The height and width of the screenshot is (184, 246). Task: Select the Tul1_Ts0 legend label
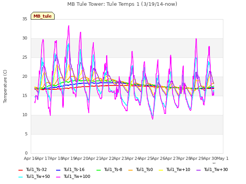click(145, 169)
